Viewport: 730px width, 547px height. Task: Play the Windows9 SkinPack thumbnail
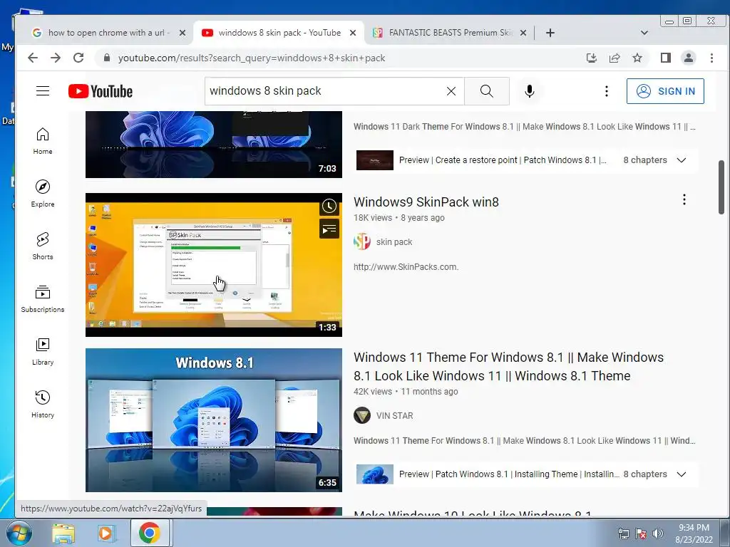(x=214, y=265)
